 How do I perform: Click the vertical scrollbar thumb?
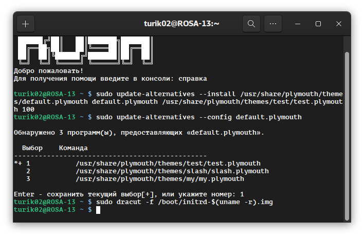(x=347, y=136)
